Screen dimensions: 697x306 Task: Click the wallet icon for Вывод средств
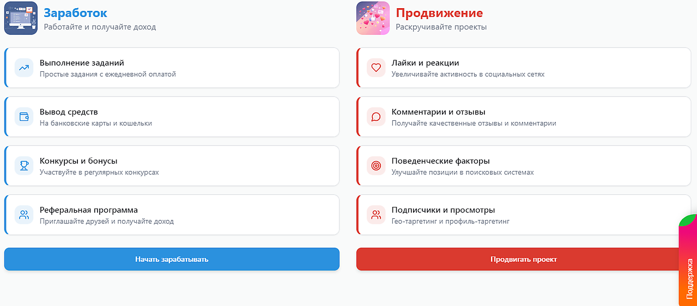[x=24, y=117]
